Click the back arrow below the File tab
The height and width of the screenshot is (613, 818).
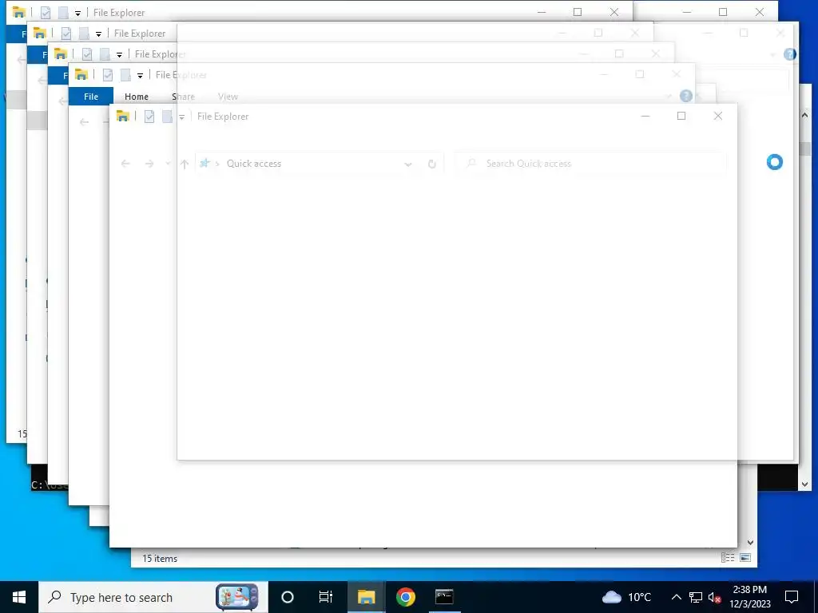(x=84, y=122)
